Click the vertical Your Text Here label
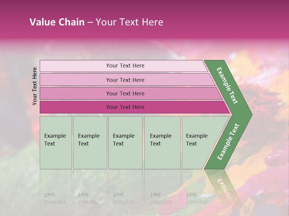Viewport: 289px width, 216px height. pyautogui.click(x=35, y=86)
